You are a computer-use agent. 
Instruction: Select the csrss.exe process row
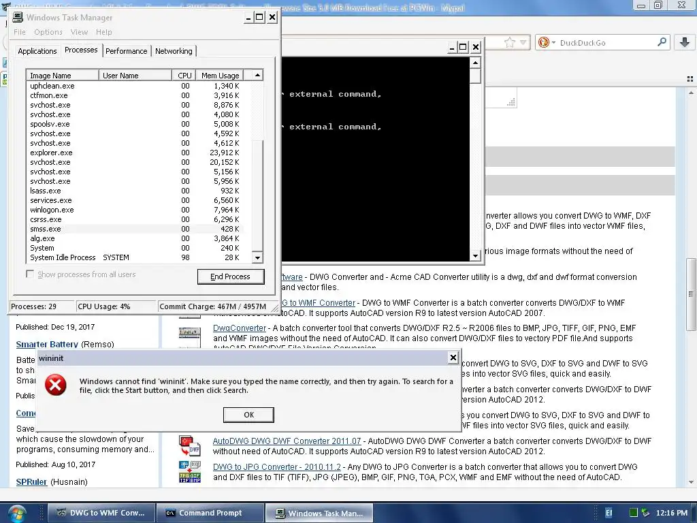click(135, 219)
